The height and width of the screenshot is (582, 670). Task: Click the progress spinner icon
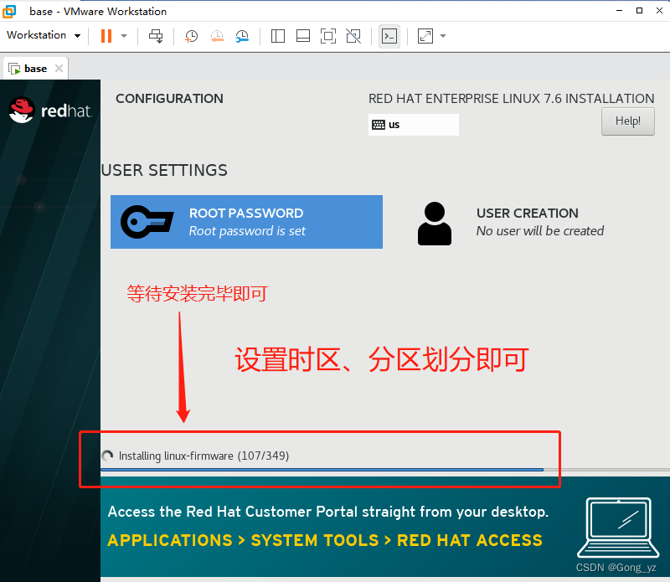click(x=107, y=456)
